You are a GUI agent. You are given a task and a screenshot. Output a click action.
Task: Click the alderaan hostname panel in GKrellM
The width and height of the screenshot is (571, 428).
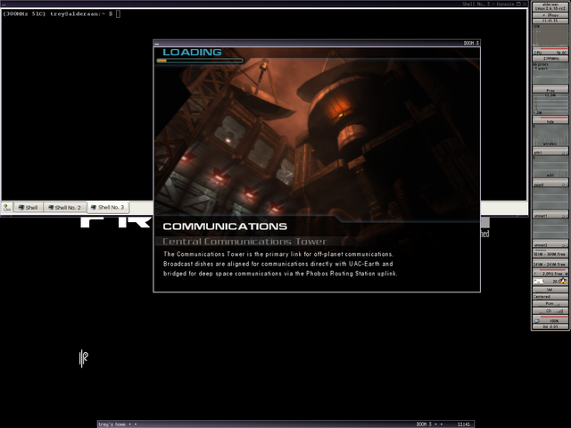(550, 6)
